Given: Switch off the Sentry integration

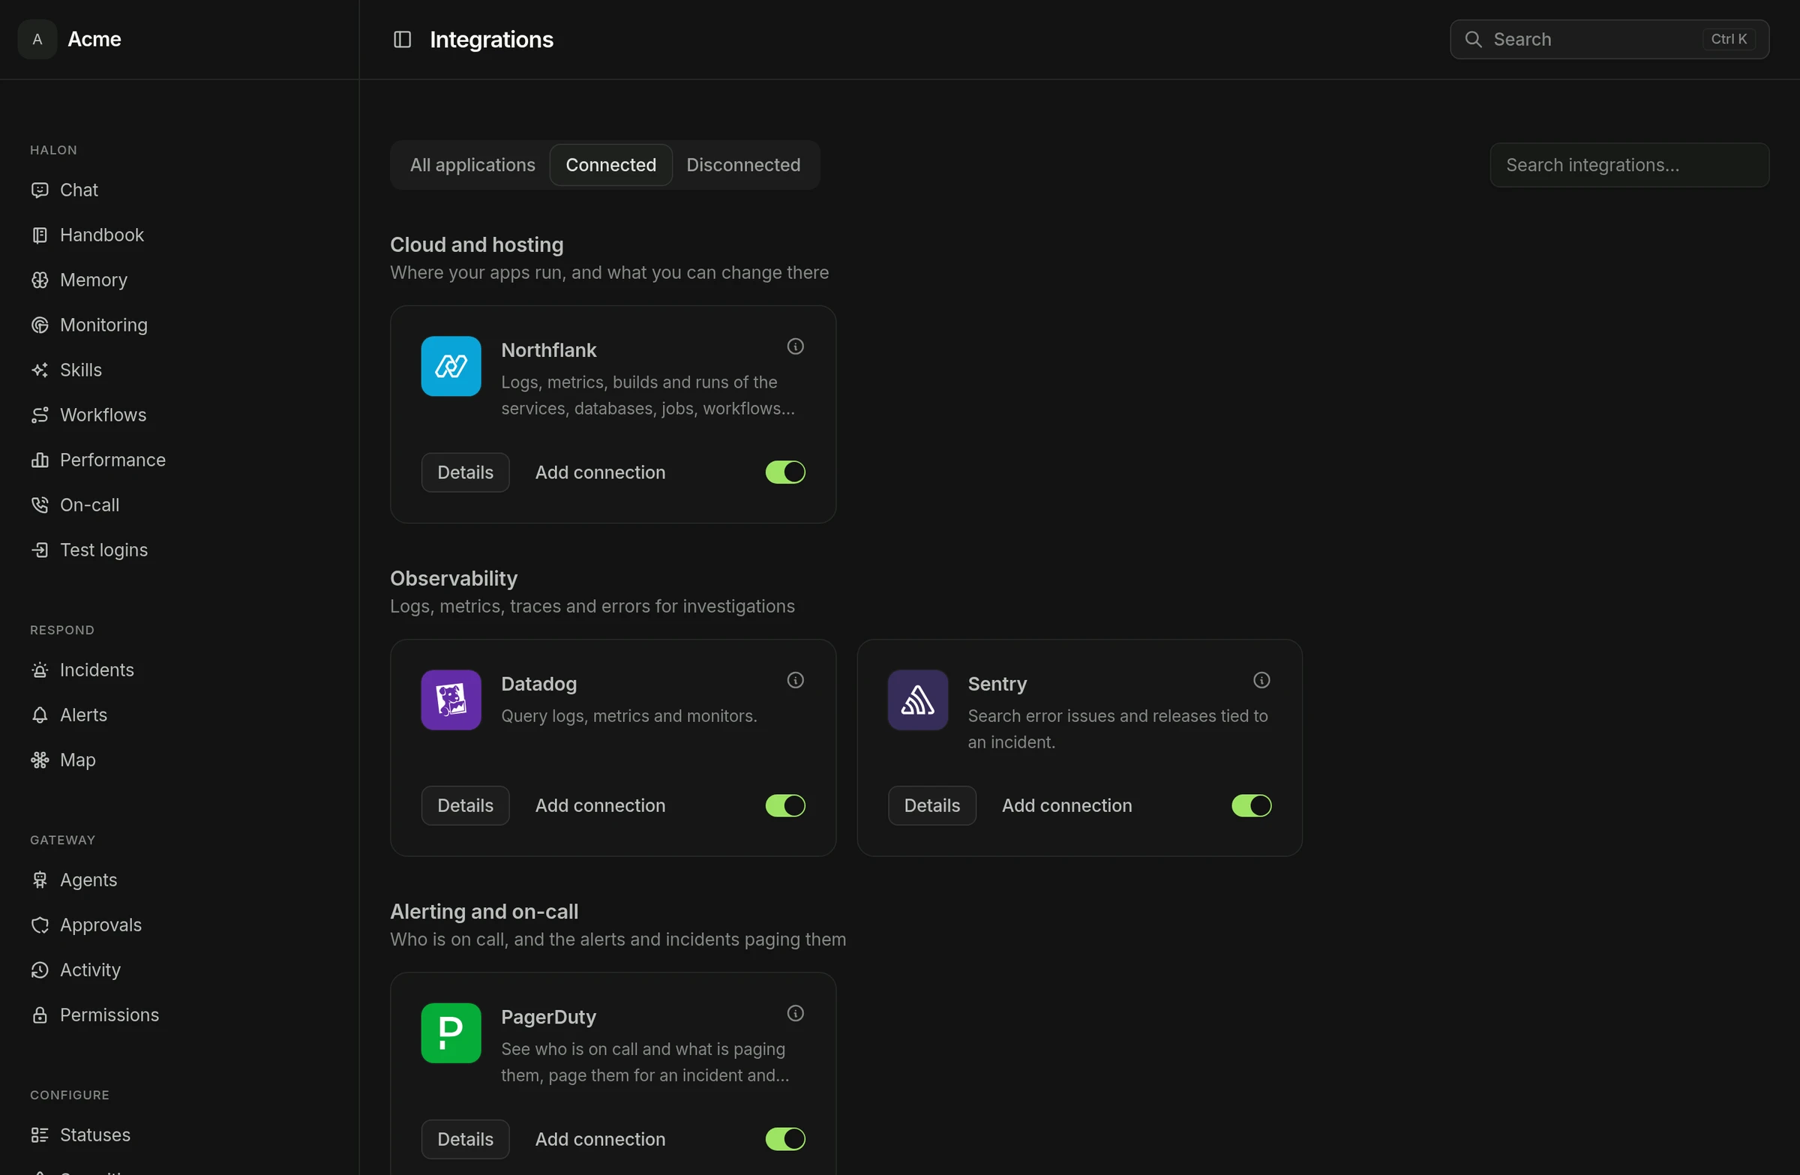Looking at the screenshot, I should click(1252, 806).
